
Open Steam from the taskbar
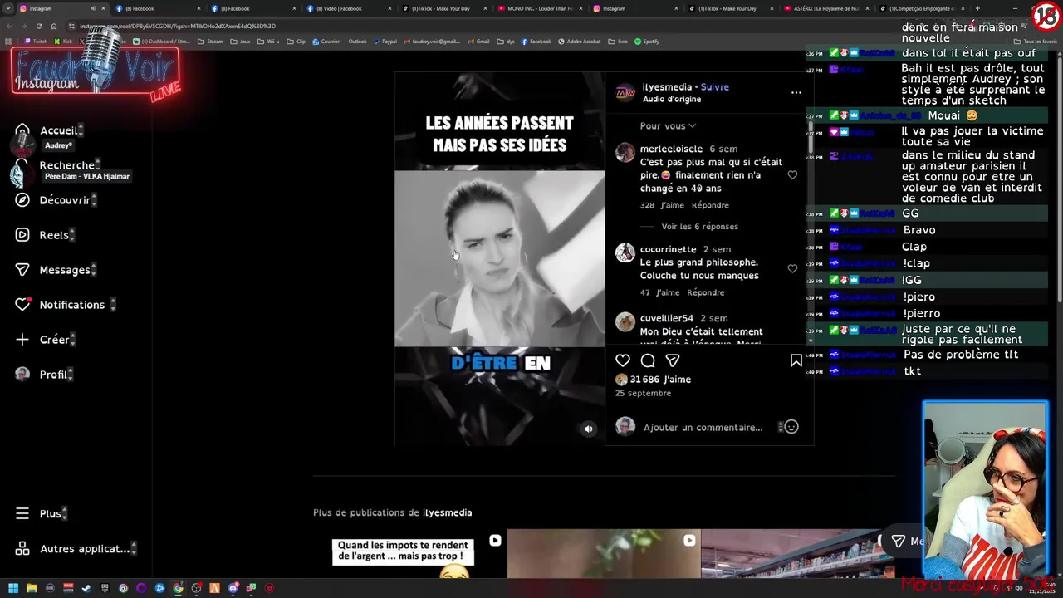[x=86, y=588]
